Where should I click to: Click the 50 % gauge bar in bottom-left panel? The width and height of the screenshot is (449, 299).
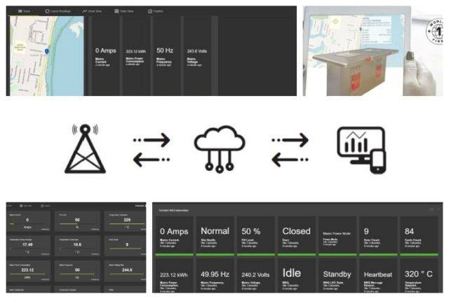point(77,224)
